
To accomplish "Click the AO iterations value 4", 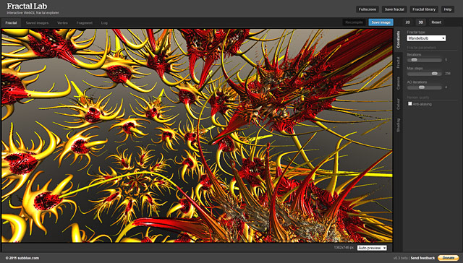I will 446,87.
